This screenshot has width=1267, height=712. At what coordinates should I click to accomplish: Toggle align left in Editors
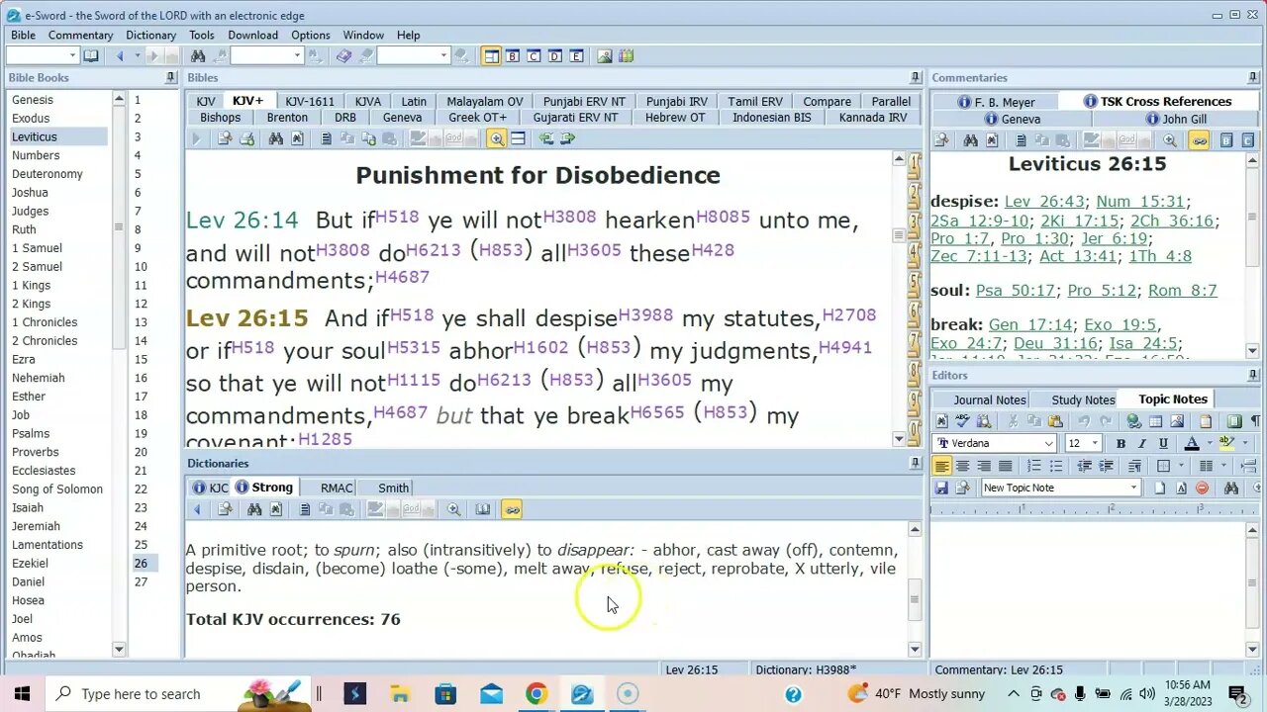point(941,466)
